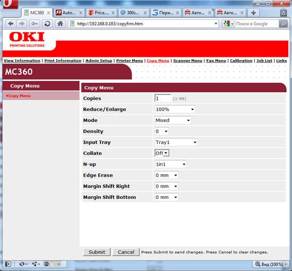This screenshot has width=292, height=271.
Task: Toggle the panels button in the status bar
Action: click(x=8, y=264)
